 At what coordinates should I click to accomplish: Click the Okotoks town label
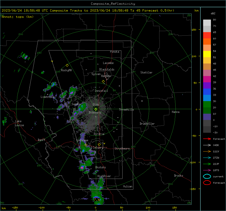pos(100,167)
